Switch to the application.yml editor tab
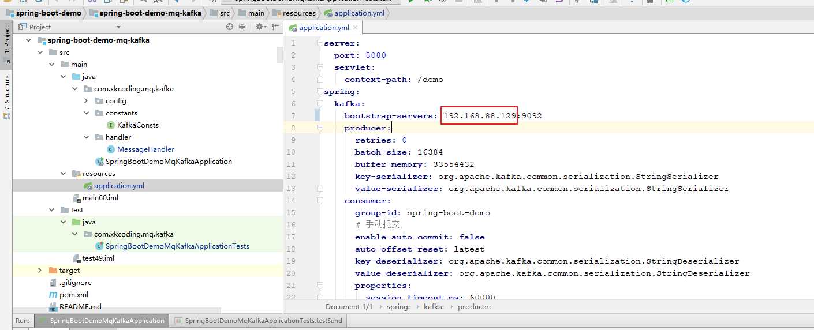 pos(323,28)
